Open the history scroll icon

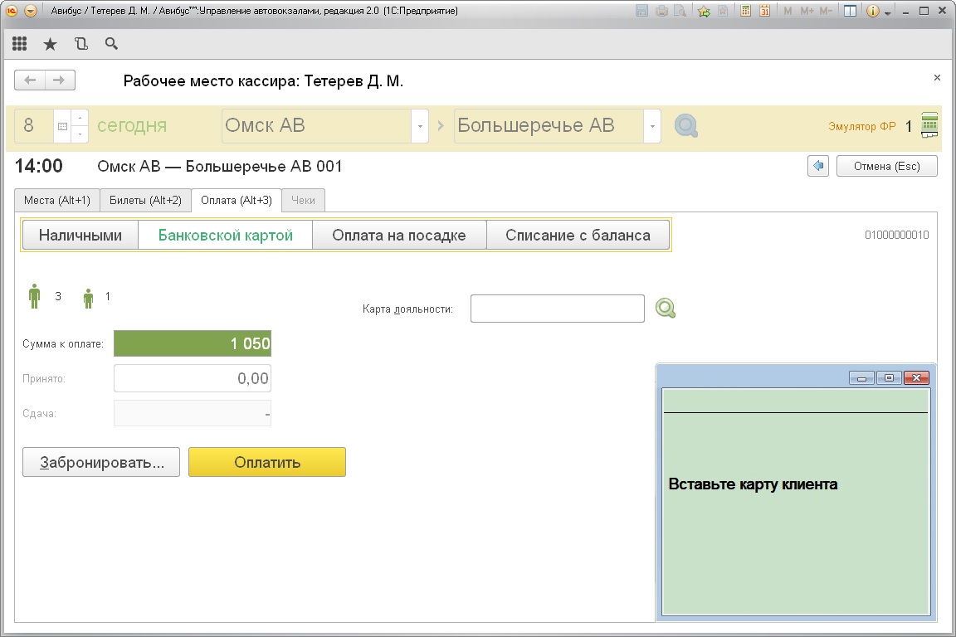(80, 44)
